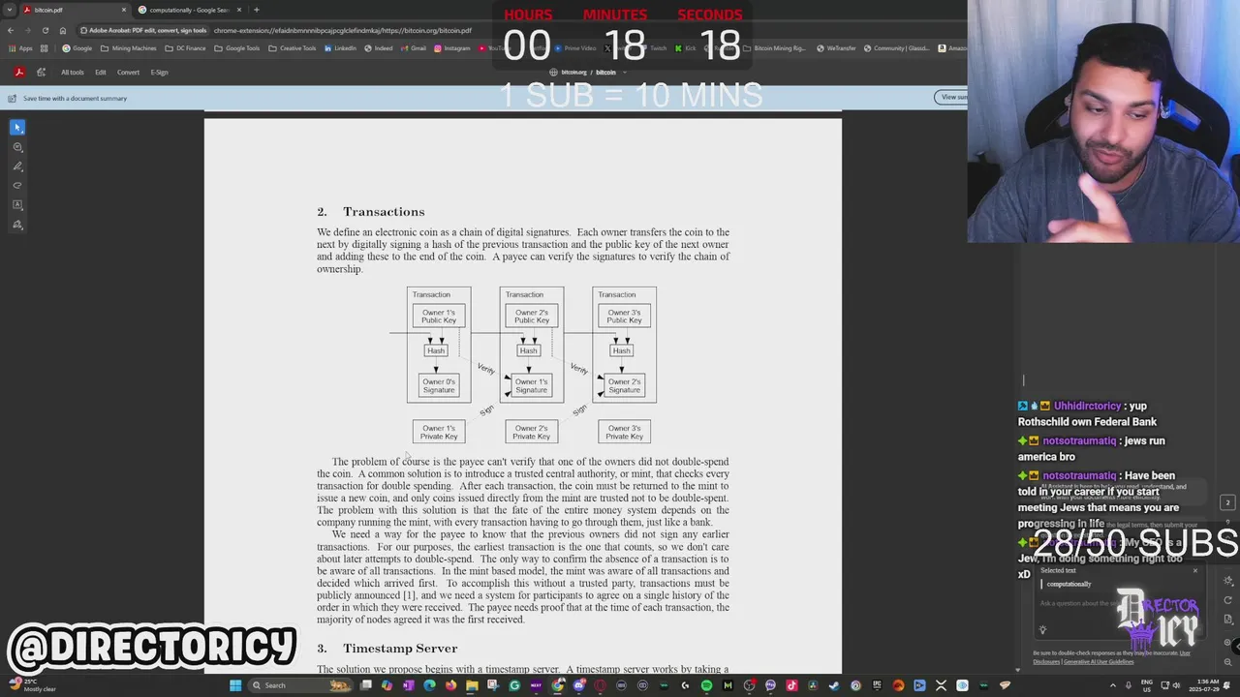Click the View summary button
This screenshot has width=1240, height=697.
point(951,97)
